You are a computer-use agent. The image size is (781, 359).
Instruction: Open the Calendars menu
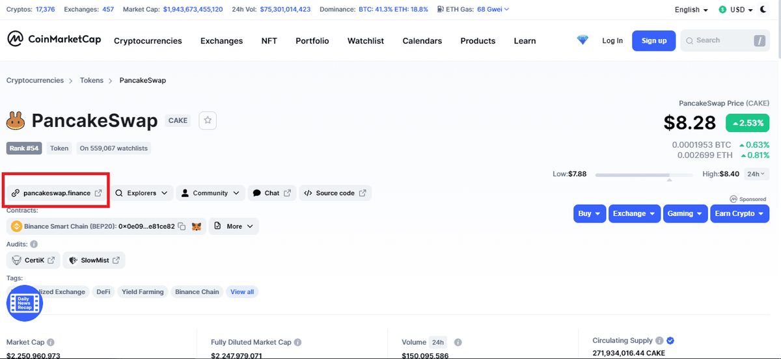tap(422, 40)
